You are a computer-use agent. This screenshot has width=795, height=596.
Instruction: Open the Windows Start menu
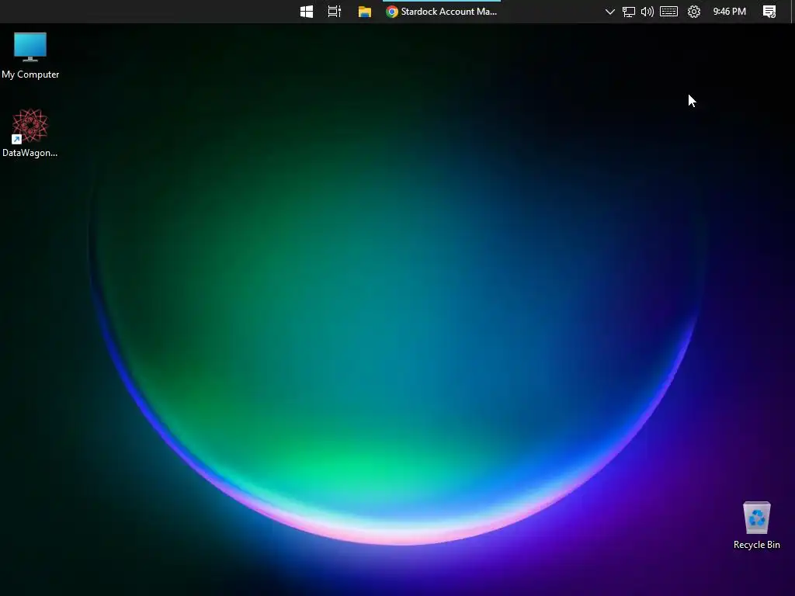306,12
